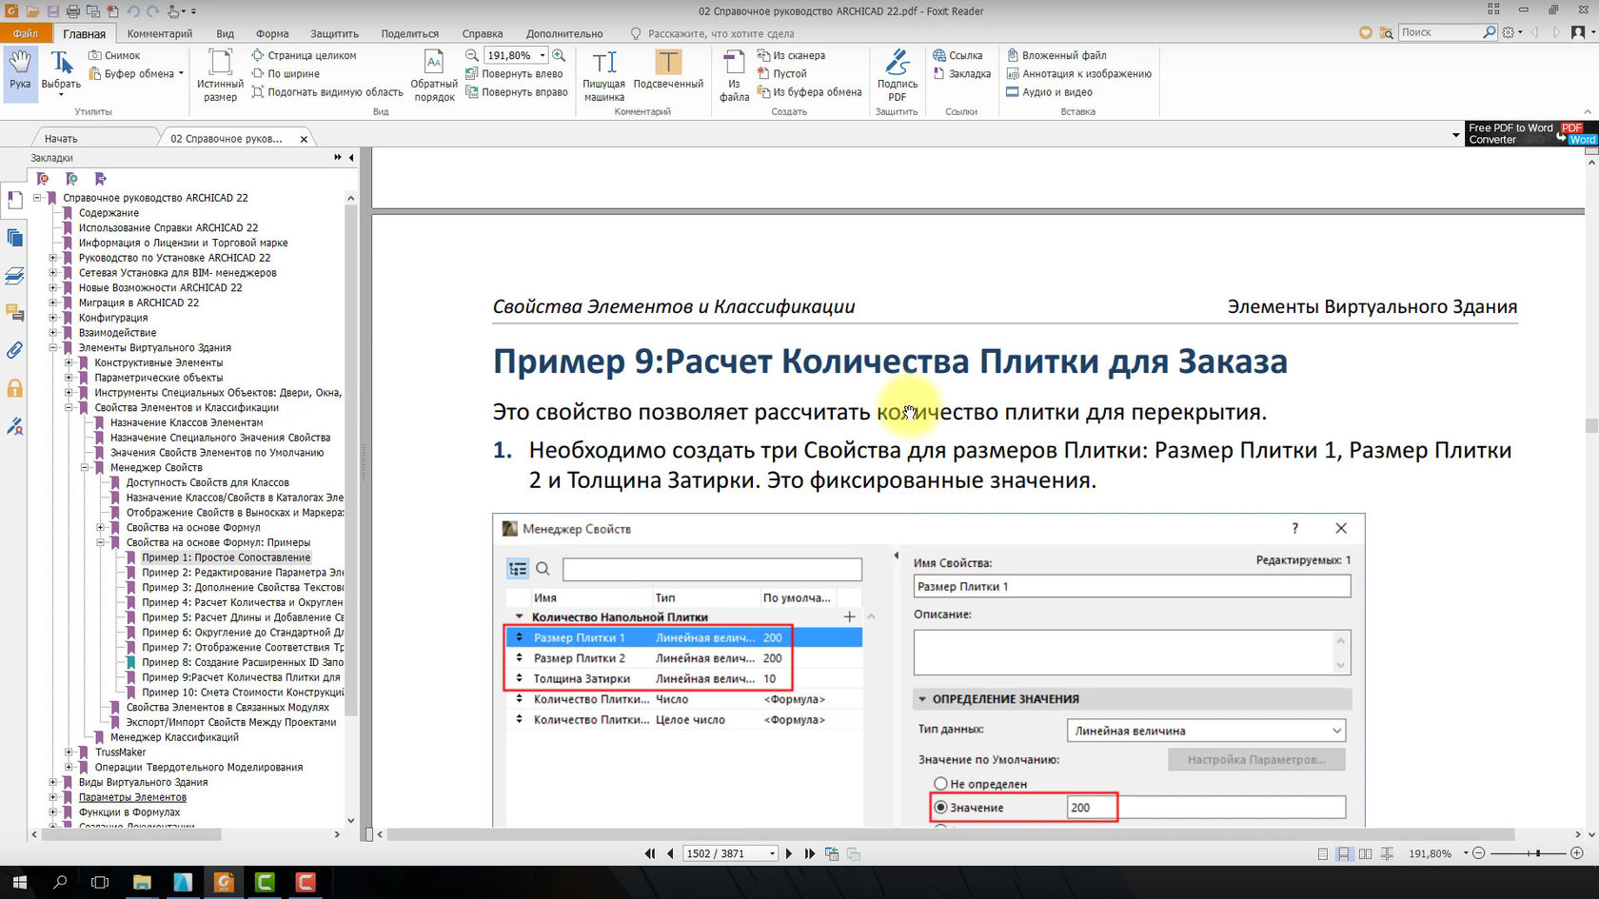
Task: Click the 'Параметры Элементов' bookmark link
Action: point(132,797)
